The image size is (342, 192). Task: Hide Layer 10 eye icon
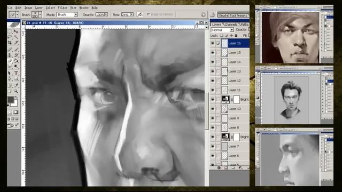click(x=213, y=109)
